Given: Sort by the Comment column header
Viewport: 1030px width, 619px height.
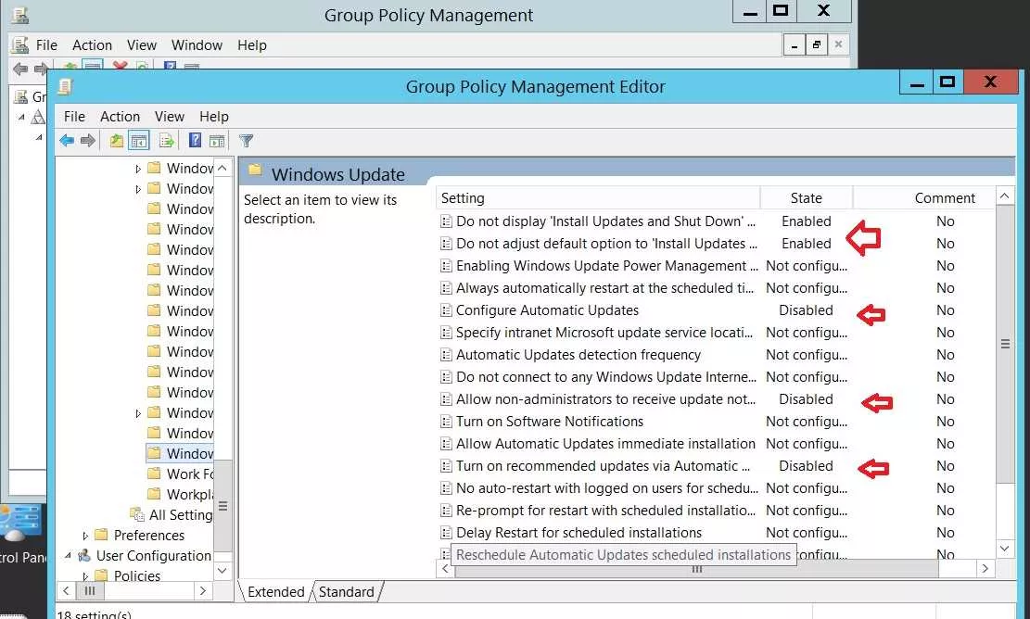Looking at the screenshot, I should pyautogui.click(x=924, y=197).
